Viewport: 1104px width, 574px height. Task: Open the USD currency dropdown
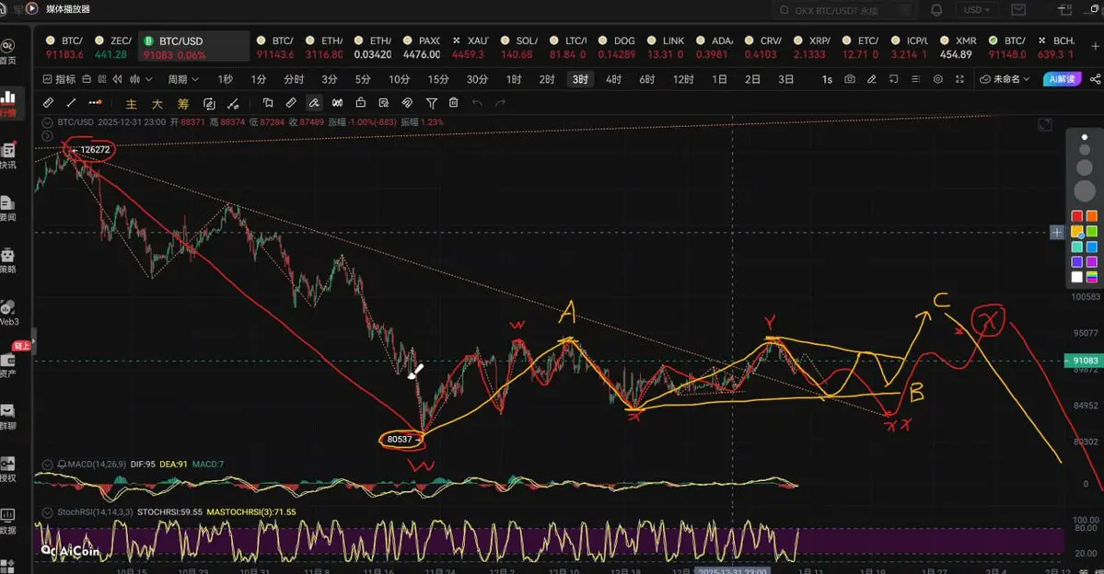(977, 10)
